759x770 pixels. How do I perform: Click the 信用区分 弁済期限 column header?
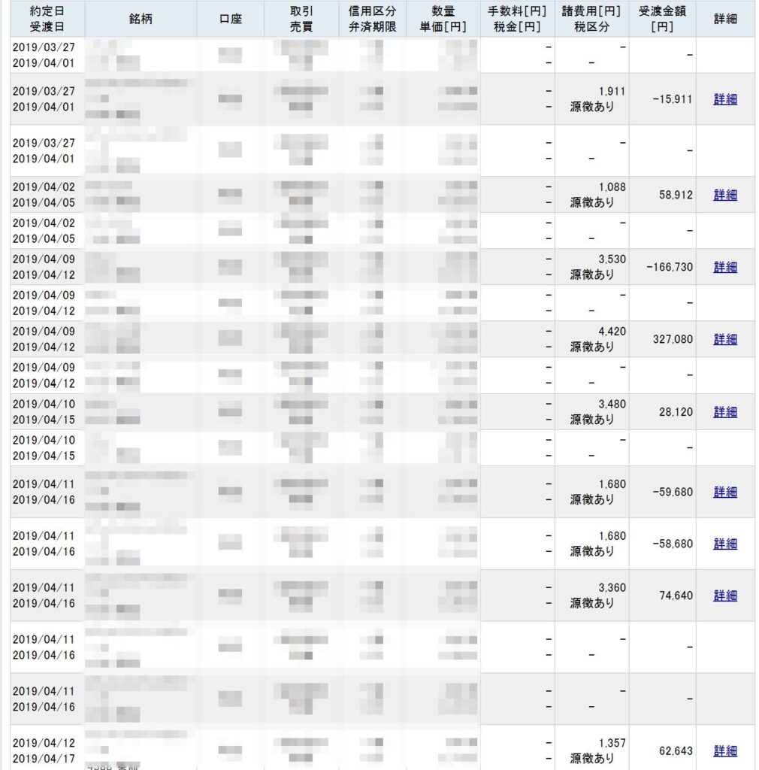[x=371, y=20]
